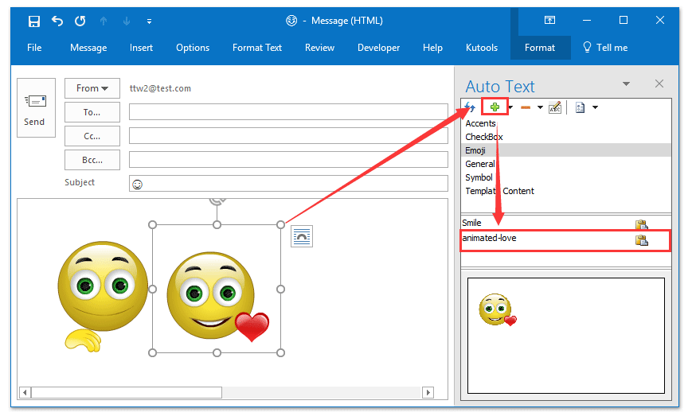Click the Refresh icon in Auto Text toolbar

pos(470,107)
